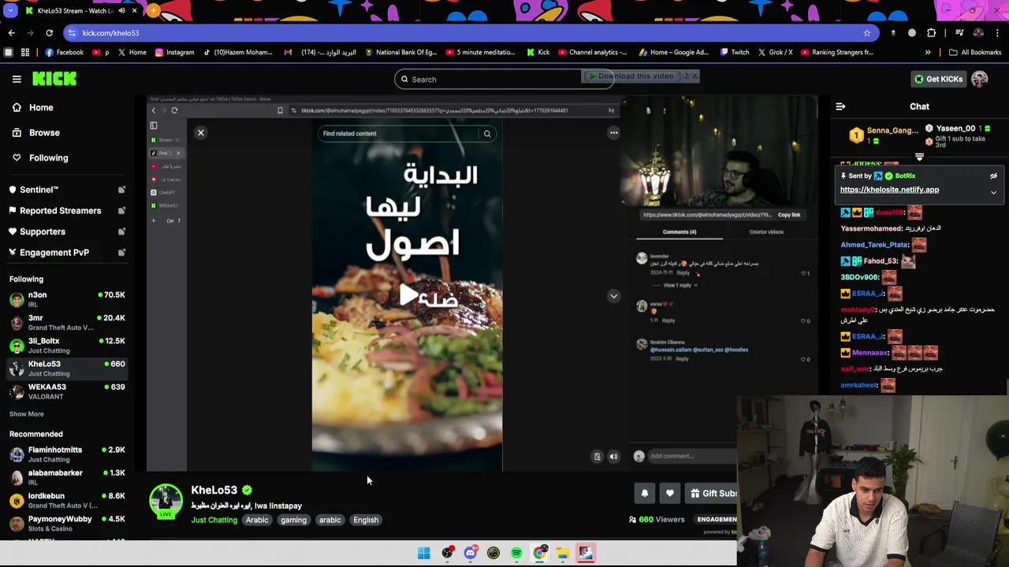The image size is (1009, 567).
Task: Open lordkebun recommended channel
Action: coord(67,500)
